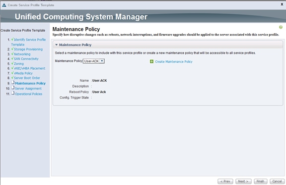Viewport: 286px width, 185px height.
Task: Click the Cisco UCS logo in title bar
Action: click(x=4, y=5)
